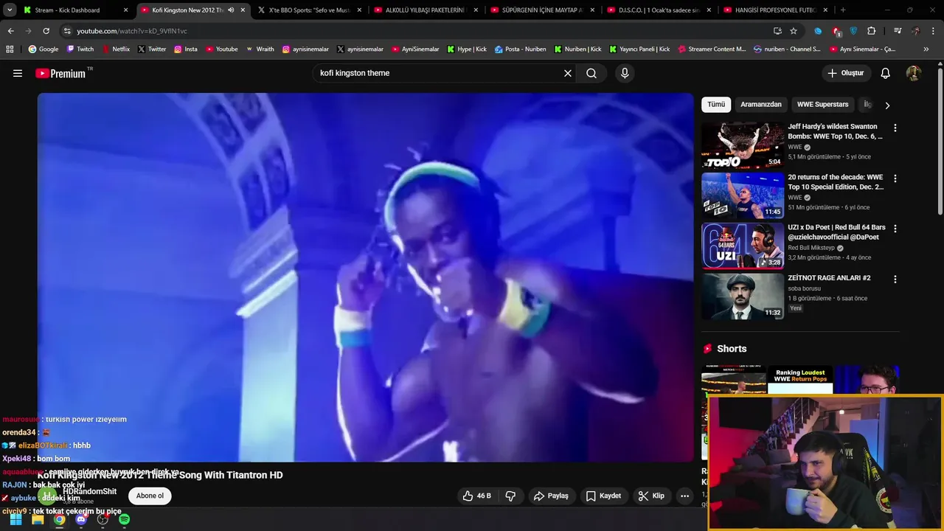
Task: Open Ranking Loudest WWE Return Pops short
Action: point(800,379)
